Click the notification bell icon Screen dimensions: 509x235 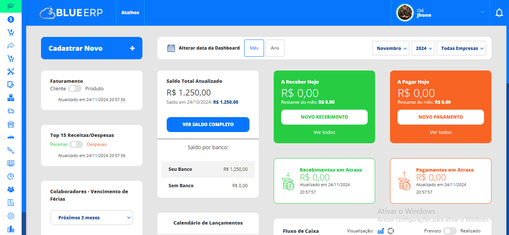pyautogui.click(x=499, y=13)
